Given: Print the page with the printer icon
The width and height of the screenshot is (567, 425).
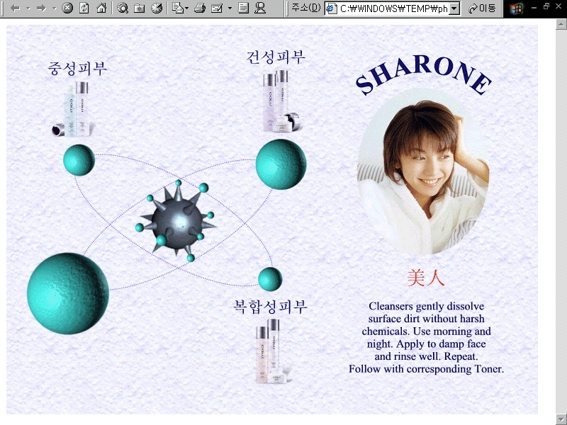Looking at the screenshot, I should (x=200, y=8).
